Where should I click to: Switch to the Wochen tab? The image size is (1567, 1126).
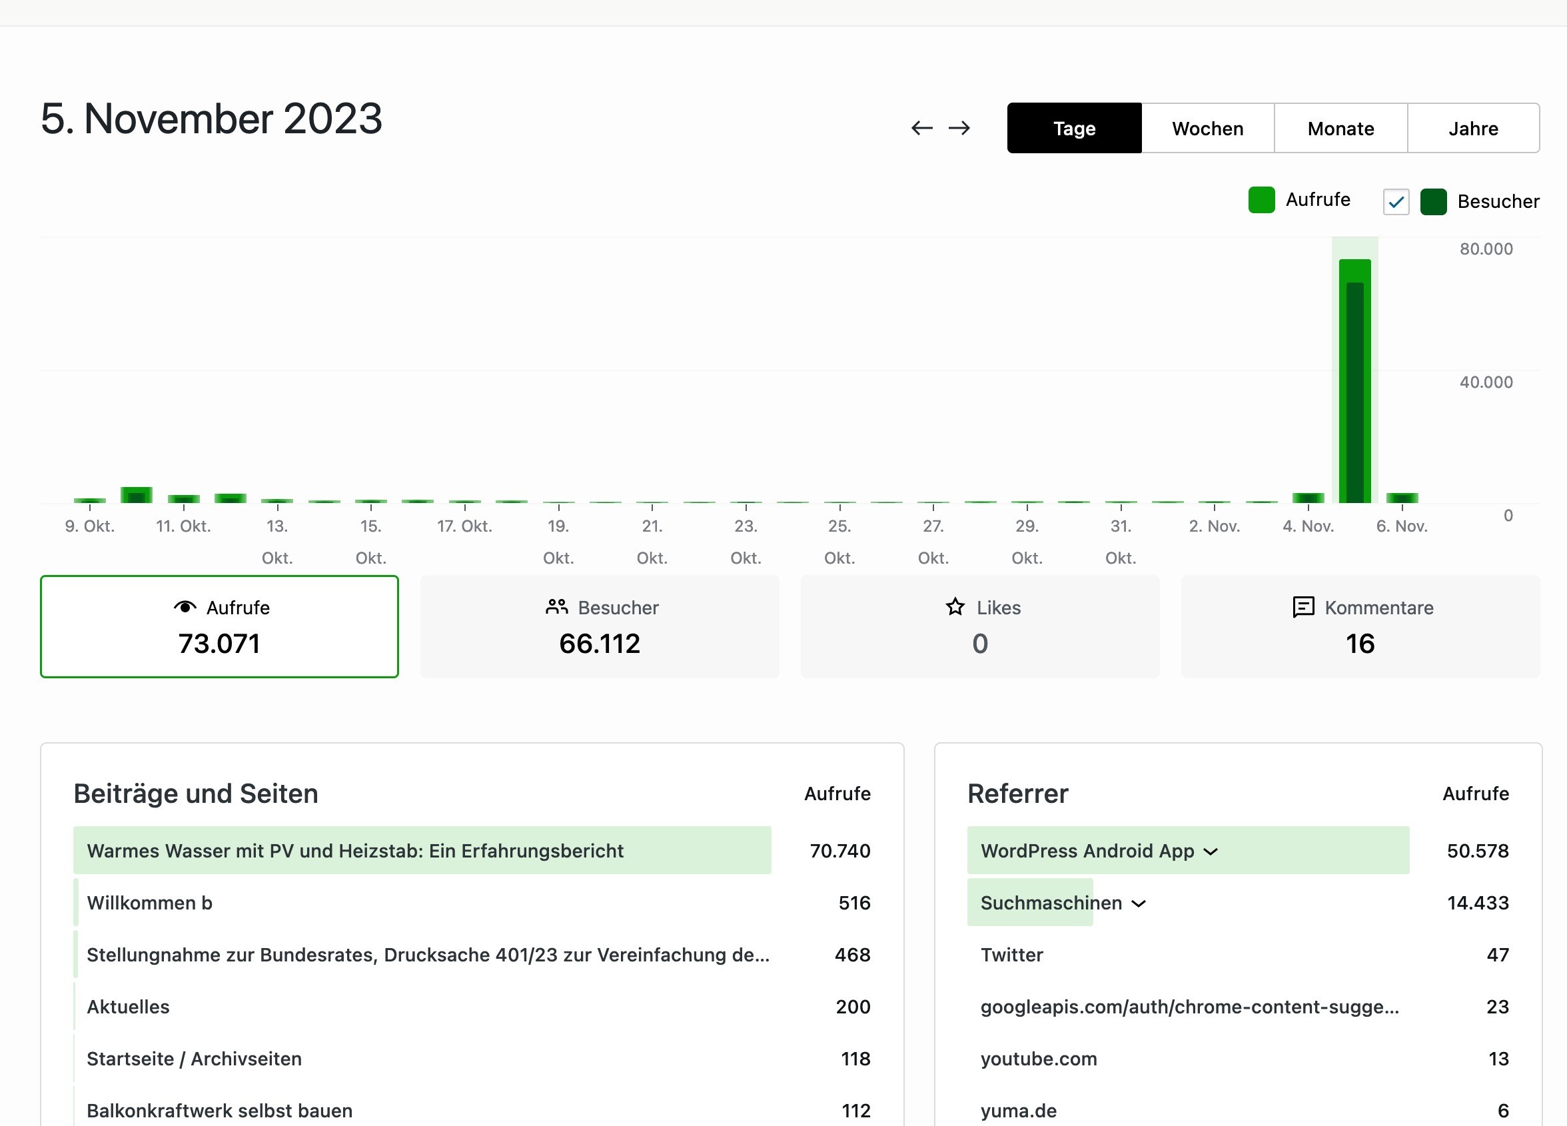point(1207,129)
